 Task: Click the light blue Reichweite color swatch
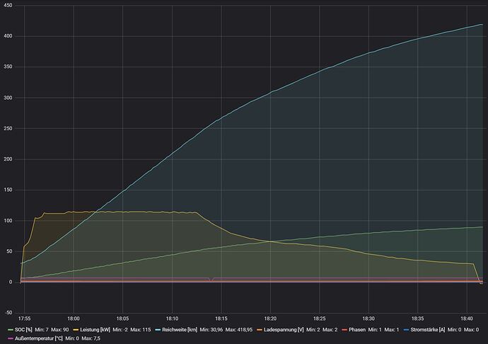tap(158, 330)
